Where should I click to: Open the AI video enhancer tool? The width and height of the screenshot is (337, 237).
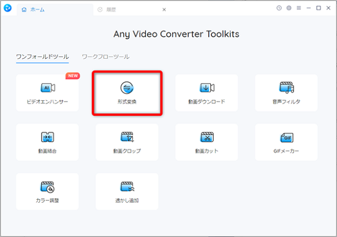(x=47, y=93)
